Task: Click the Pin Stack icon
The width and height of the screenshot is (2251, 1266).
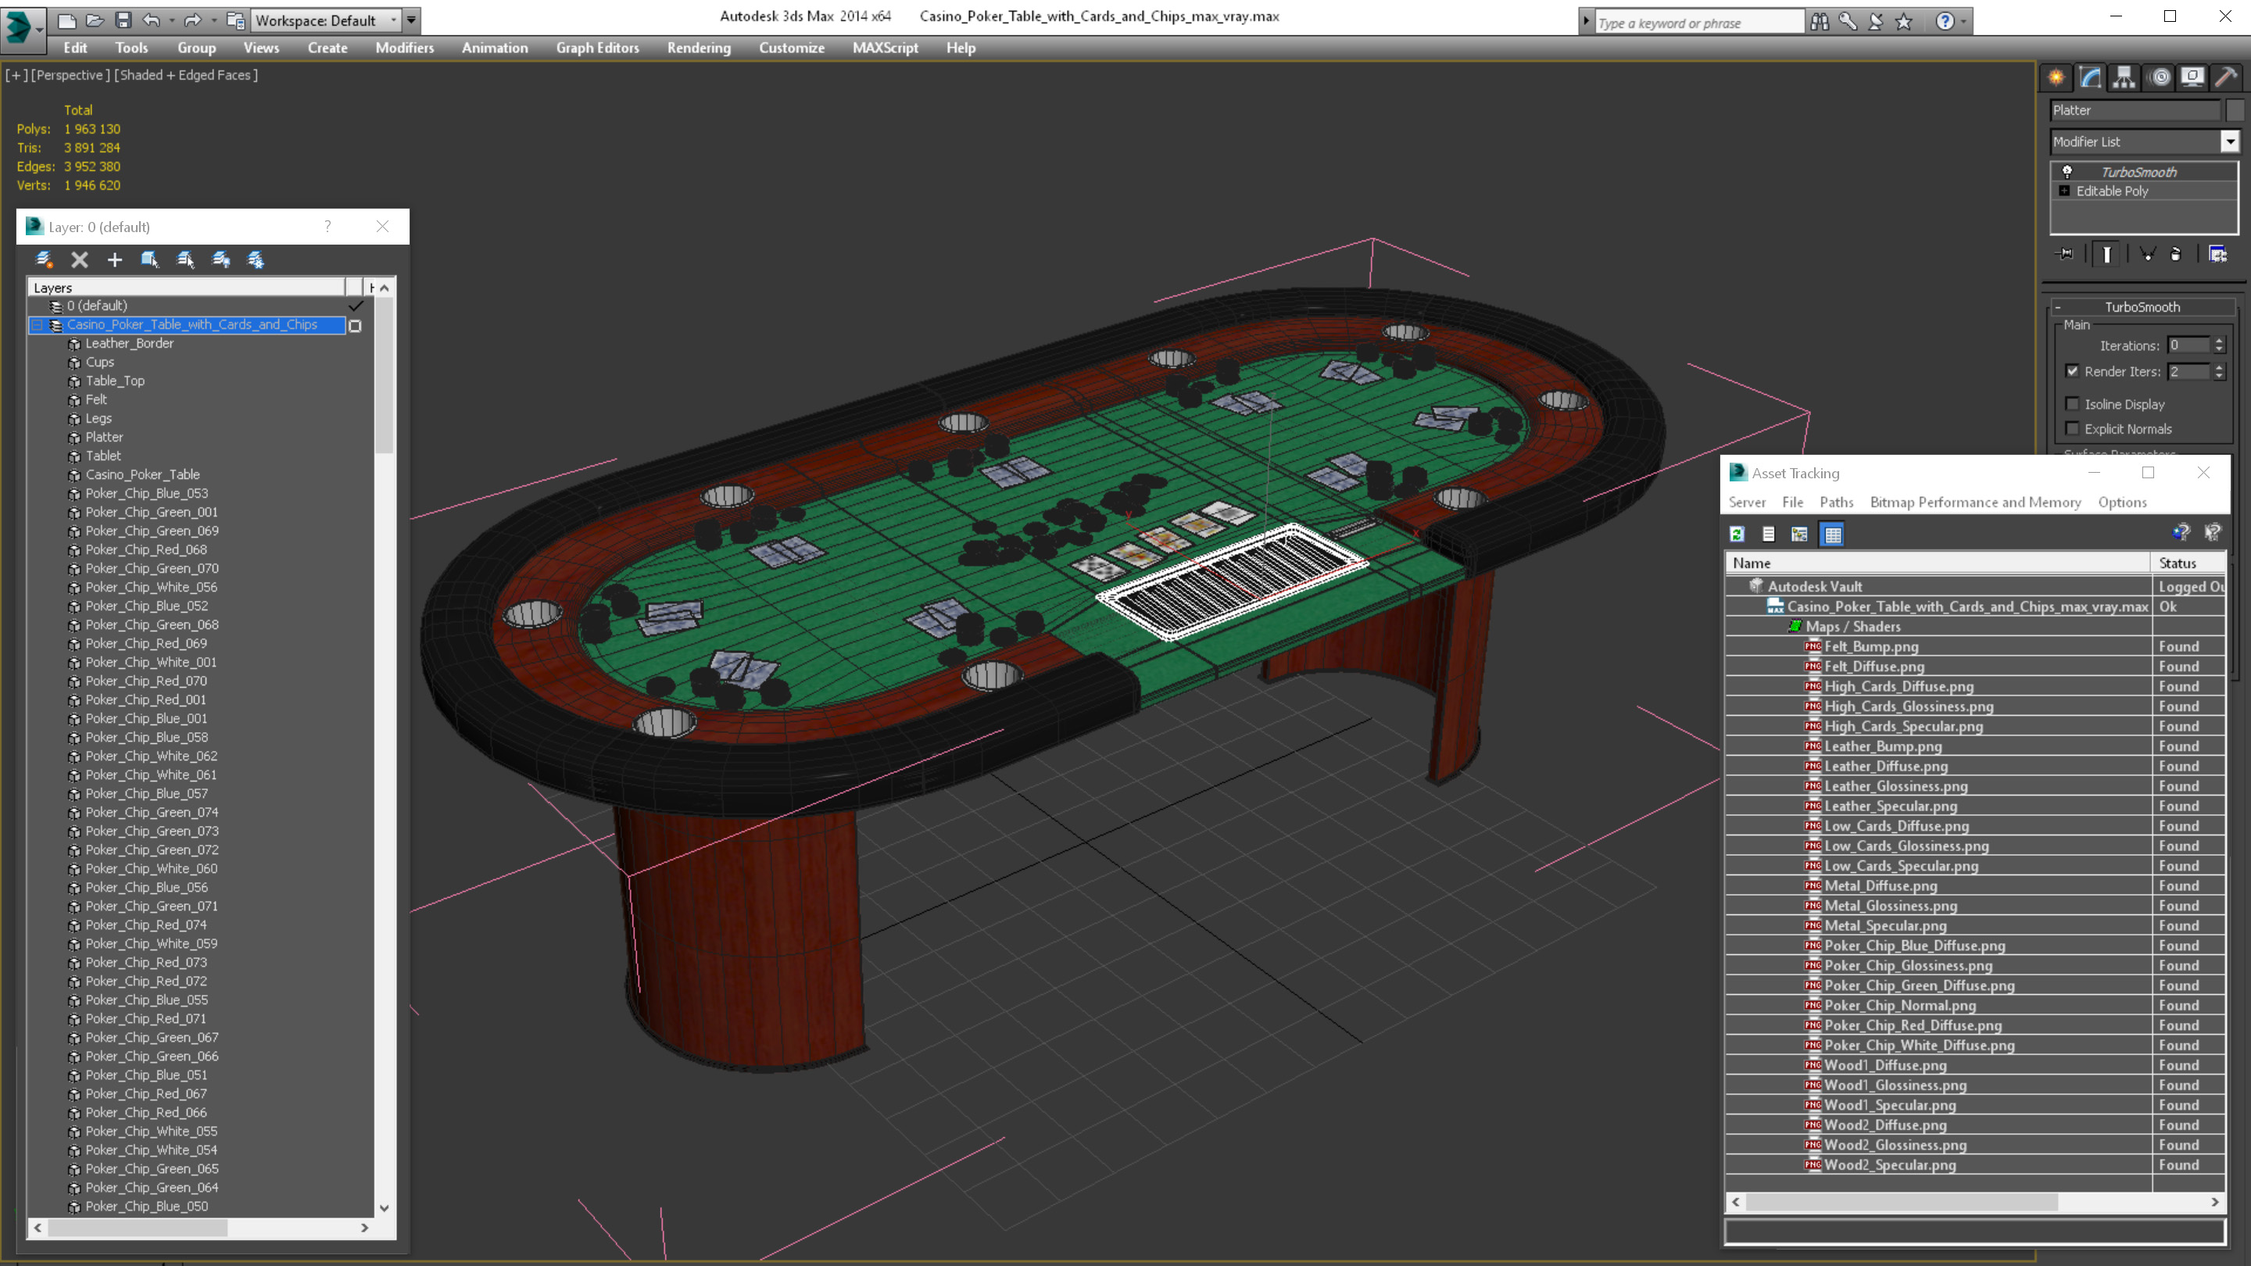Action: (2065, 254)
